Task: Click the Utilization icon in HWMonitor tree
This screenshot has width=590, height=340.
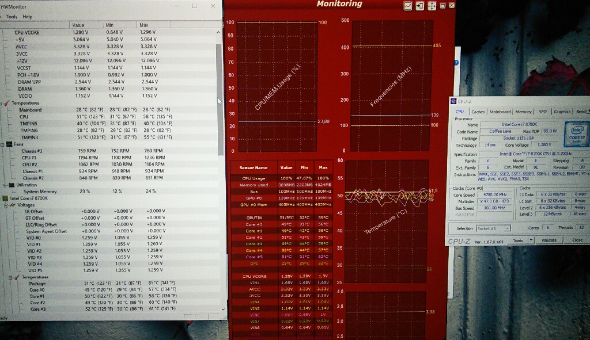Action: [12, 185]
